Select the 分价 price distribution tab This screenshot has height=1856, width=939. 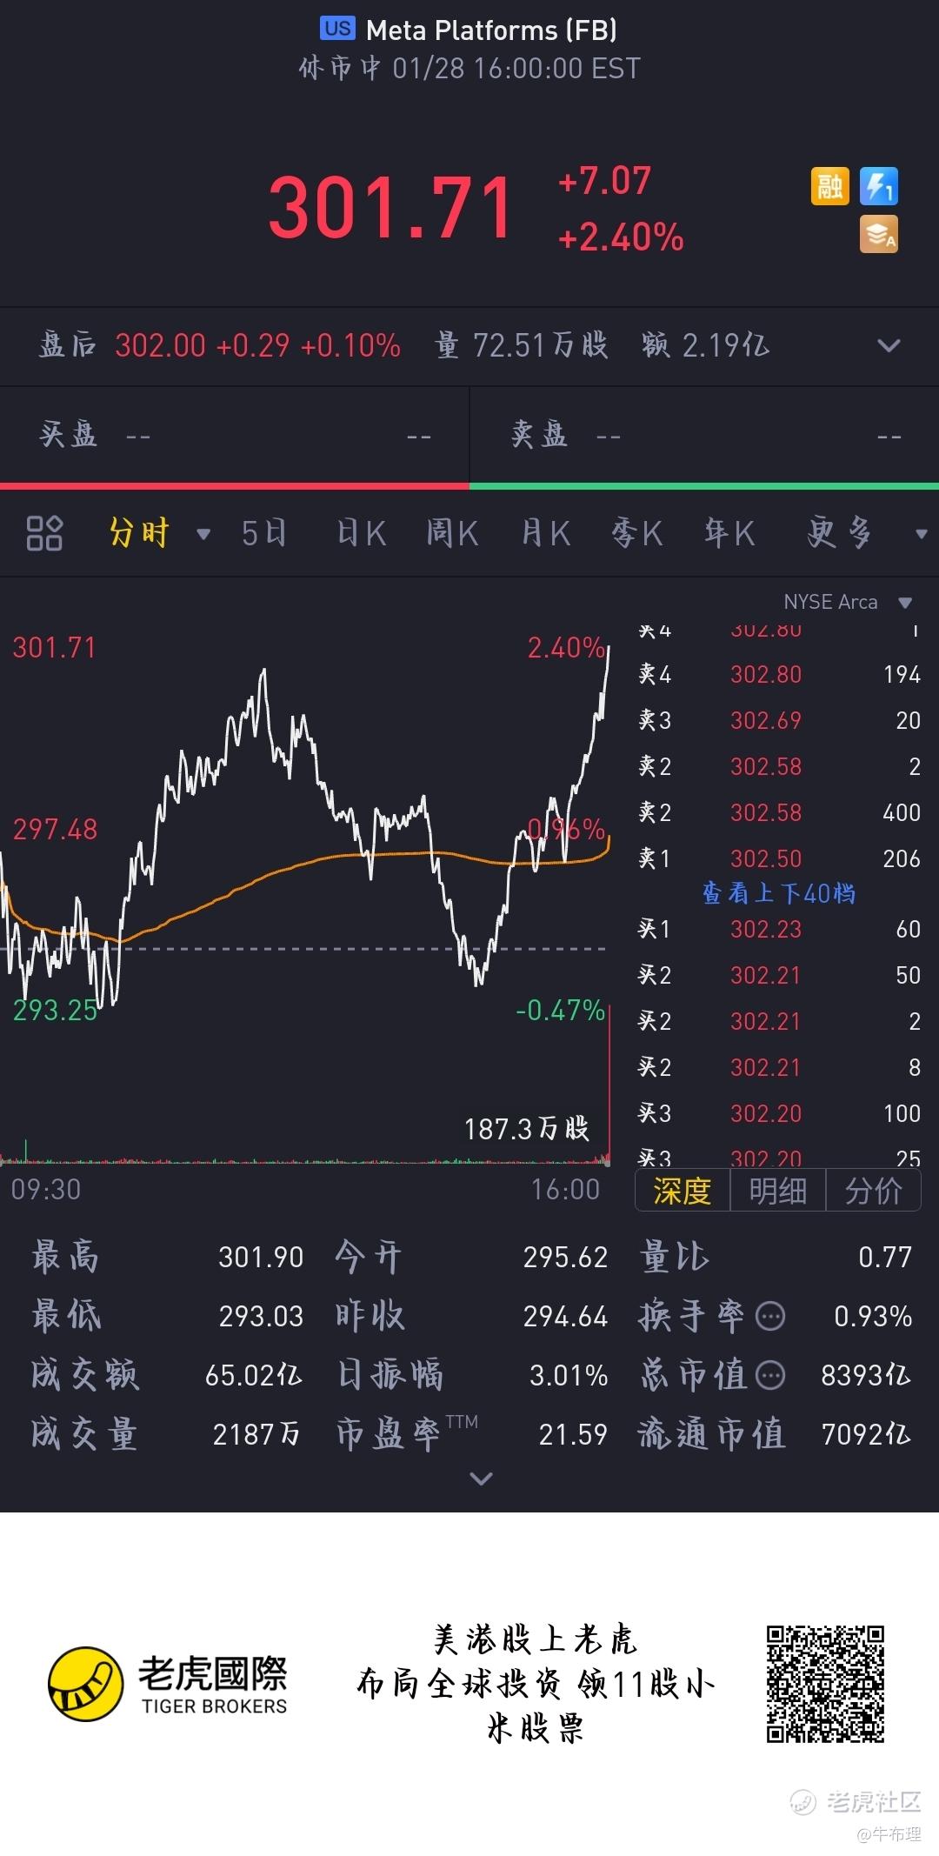(x=873, y=1191)
